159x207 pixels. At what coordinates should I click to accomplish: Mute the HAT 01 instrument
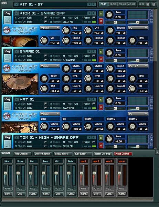(101, 107)
